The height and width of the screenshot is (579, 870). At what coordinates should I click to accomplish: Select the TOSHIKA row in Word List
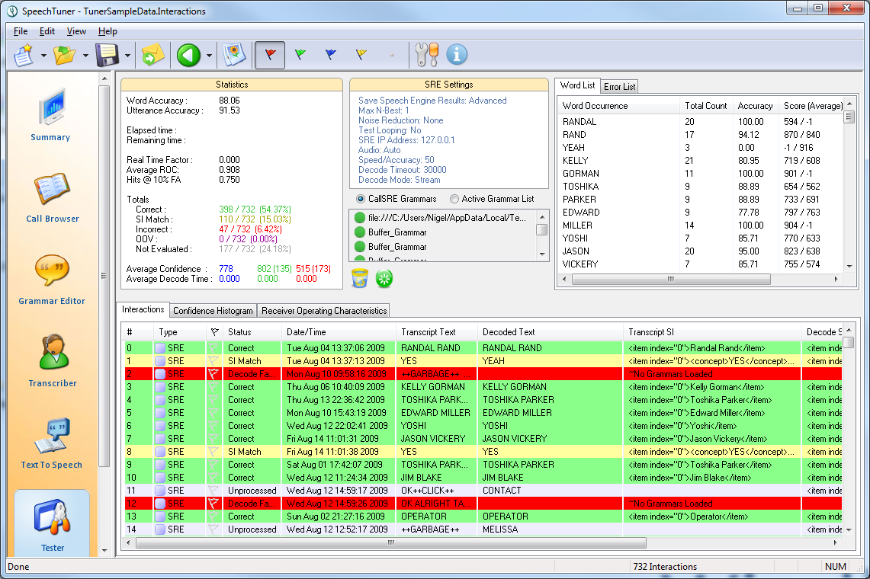click(701, 187)
